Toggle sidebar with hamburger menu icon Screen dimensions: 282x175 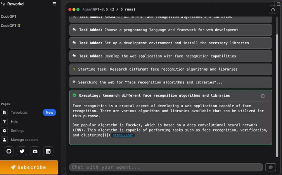pos(54,4)
